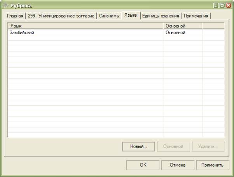Image resolution: width=234 pixels, height=177 pixels.
Task: Confirm the dialog with OK
Action: point(143,165)
